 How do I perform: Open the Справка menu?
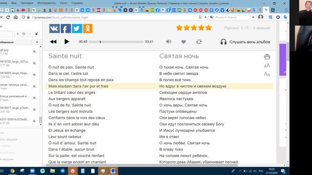pos(77,3)
